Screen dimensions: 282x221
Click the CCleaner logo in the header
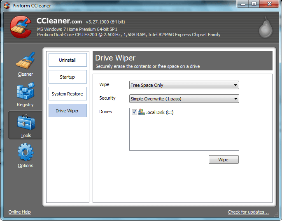[x=21, y=27]
